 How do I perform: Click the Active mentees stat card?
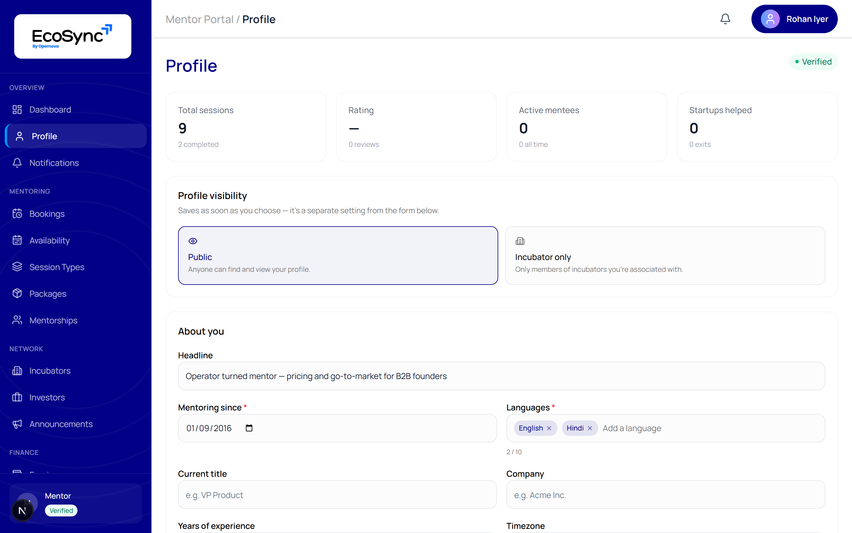[587, 127]
